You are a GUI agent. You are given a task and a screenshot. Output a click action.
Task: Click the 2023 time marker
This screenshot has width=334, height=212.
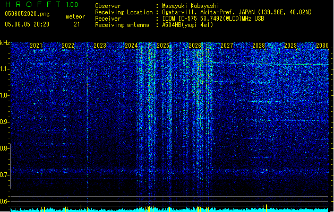(x=100, y=46)
